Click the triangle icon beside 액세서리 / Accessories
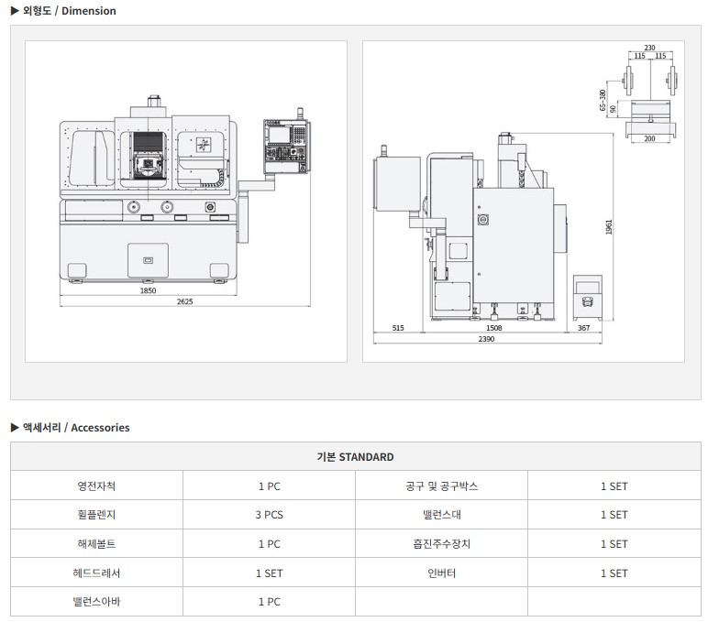The height and width of the screenshot is (622, 708). [15, 428]
